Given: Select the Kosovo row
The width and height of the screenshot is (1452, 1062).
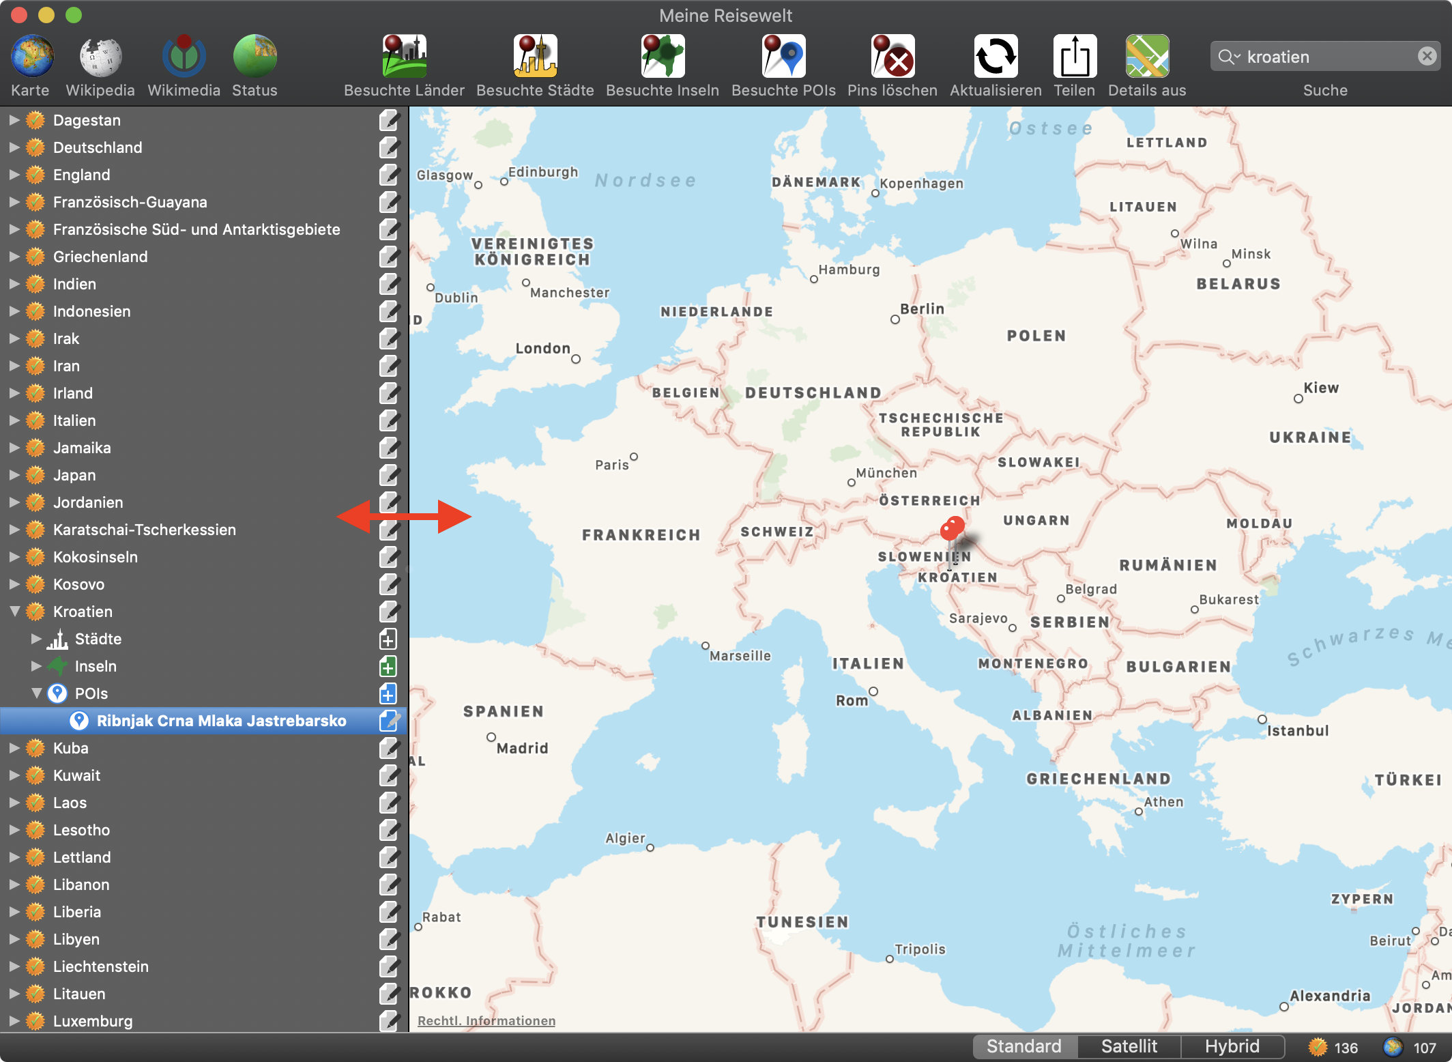Looking at the screenshot, I should point(203,584).
